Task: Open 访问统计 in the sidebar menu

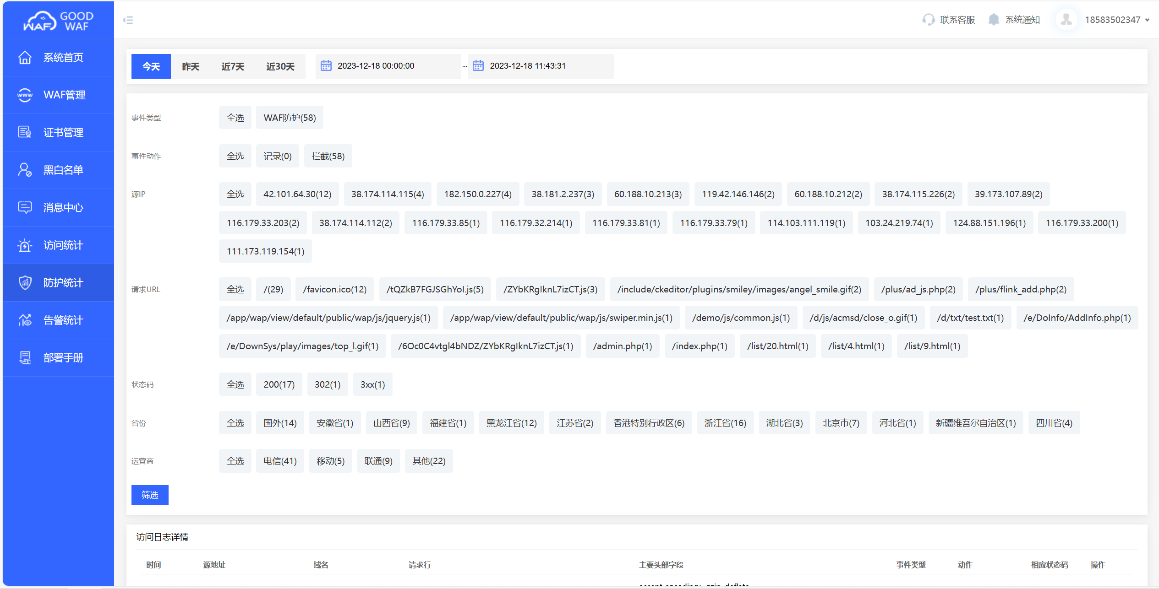Action: coord(63,245)
